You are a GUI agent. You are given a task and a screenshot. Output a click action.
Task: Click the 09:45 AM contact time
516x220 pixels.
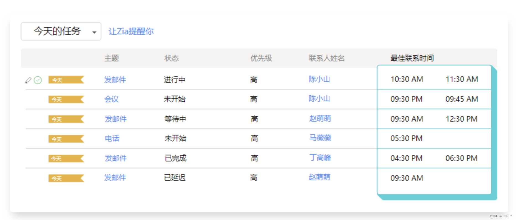[462, 99]
